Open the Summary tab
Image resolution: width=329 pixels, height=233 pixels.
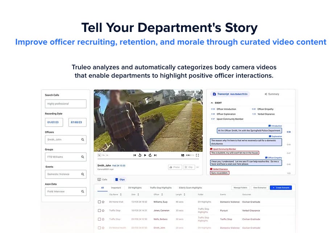coord(272,94)
